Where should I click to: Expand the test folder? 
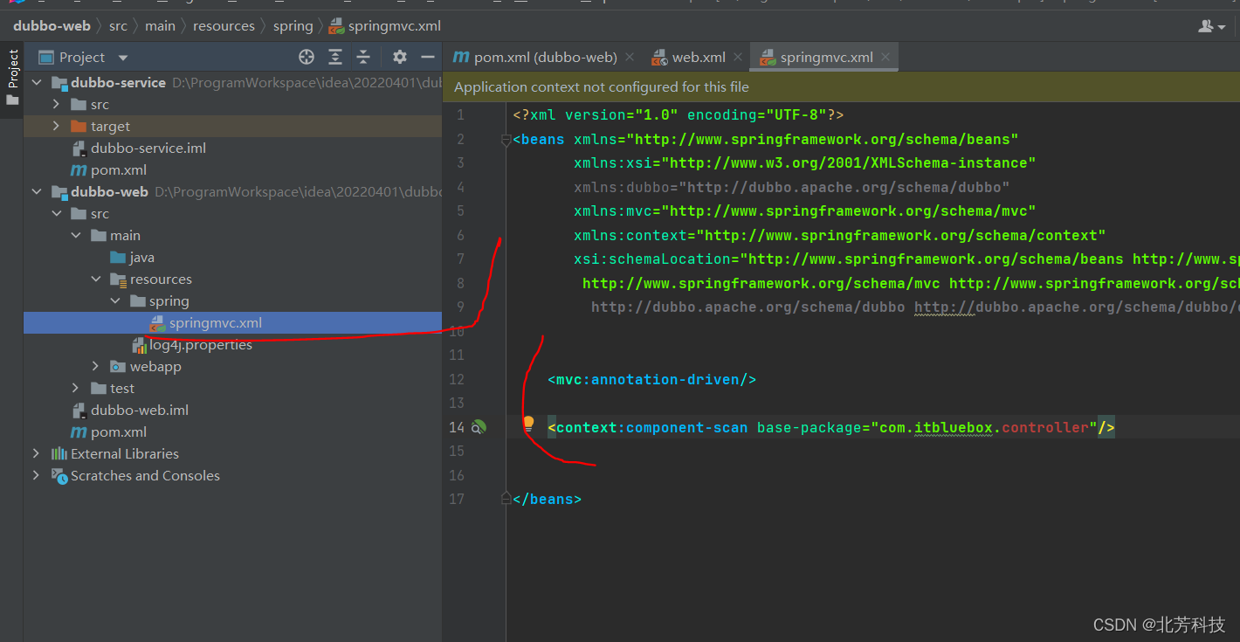(x=76, y=388)
